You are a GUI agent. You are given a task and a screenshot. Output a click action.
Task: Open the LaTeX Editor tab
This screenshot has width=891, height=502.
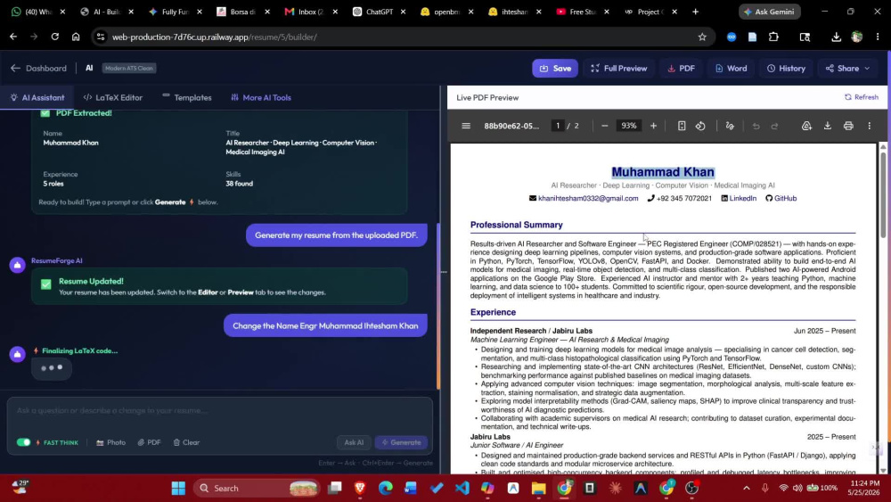pyautogui.click(x=112, y=98)
